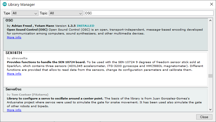Viewport: 216px width, 122px height.
Task: Click author Adrian Freed, Yotam Mann
Action: [x=33, y=26]
